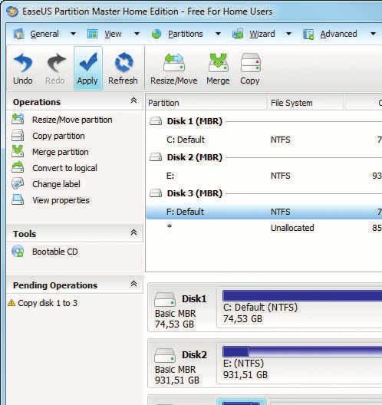The height and width of the screenshot is (405, 382).
Task: Click Change label icon in Operations
Action: coord(18,183)
